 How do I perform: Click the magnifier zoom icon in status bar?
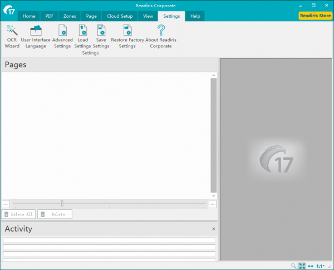tap(293, 266)
